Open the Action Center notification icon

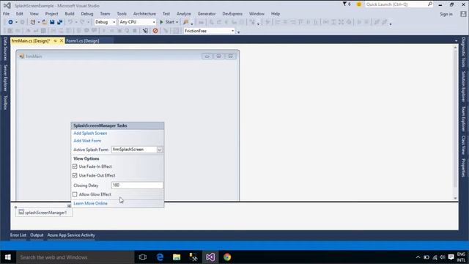point(451,257)
